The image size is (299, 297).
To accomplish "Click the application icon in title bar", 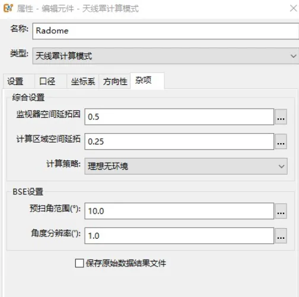I will 8,8.
